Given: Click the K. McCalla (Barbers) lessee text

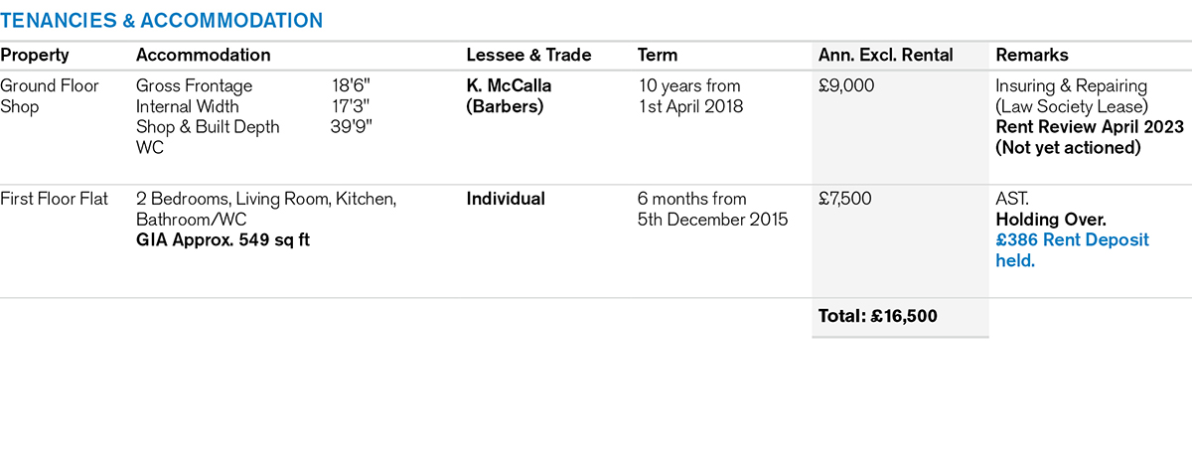Looking at the screenshot, I should coord(509,96).
